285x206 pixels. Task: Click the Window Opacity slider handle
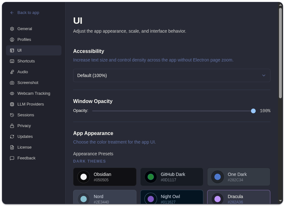point(253,111)
